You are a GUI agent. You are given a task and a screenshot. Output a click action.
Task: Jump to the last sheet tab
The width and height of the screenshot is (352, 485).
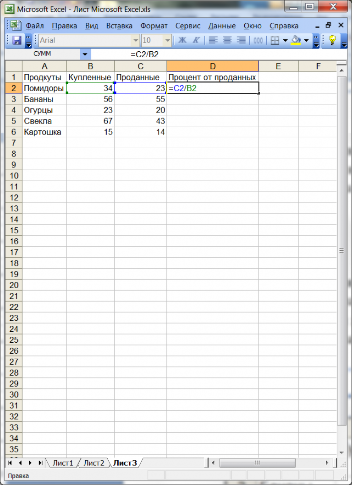[x=40, y=463]
